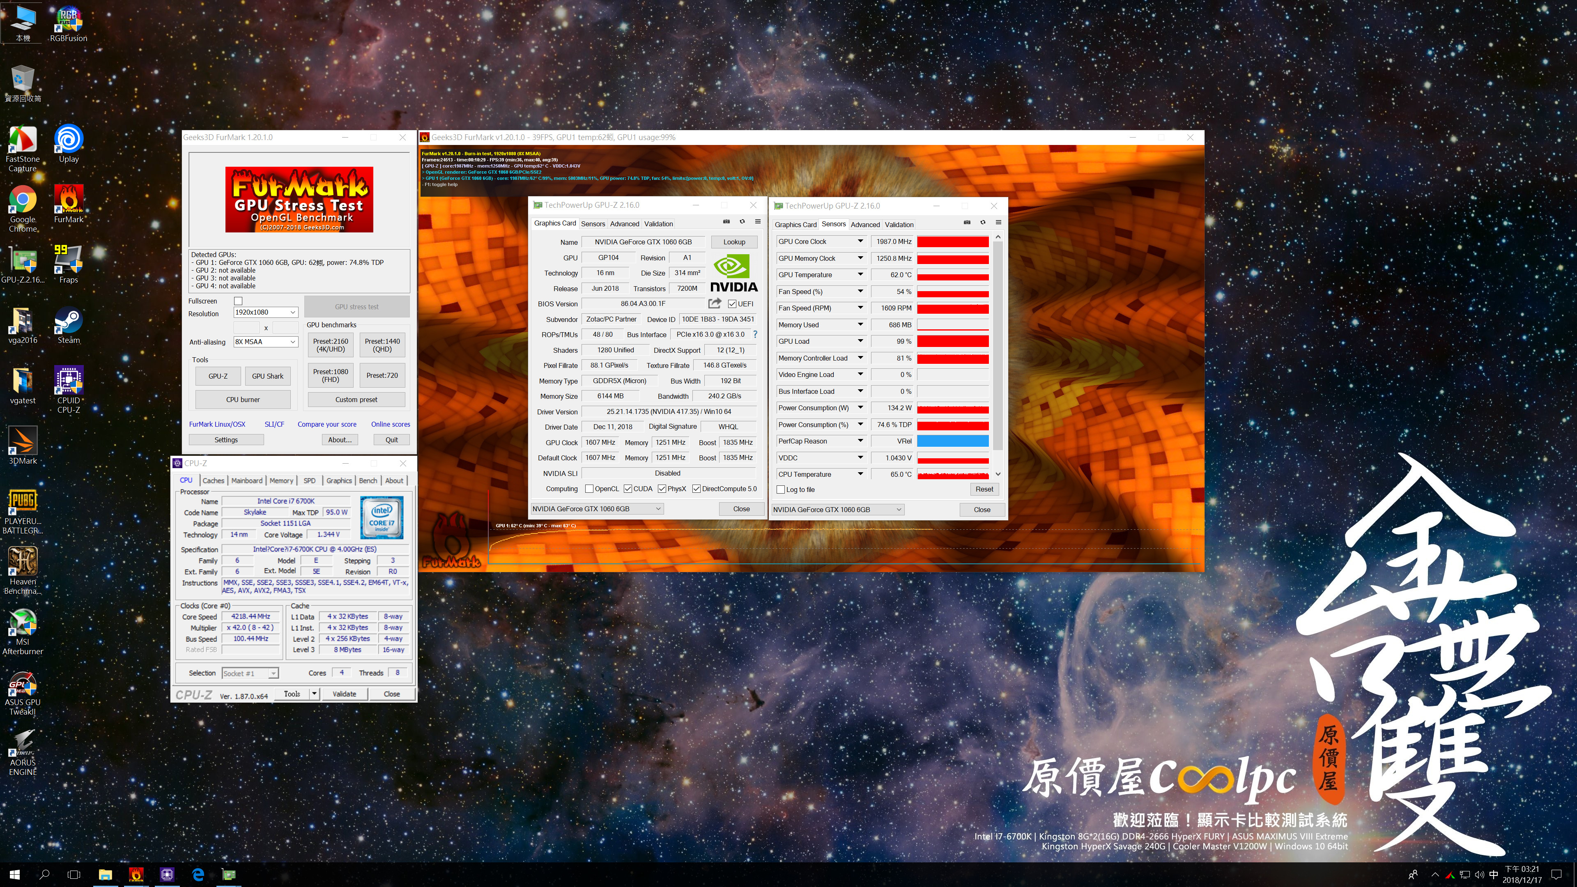Click FurMark custom width input field
Viewport: 1577px width, 887px height.
tap(247, 328)
